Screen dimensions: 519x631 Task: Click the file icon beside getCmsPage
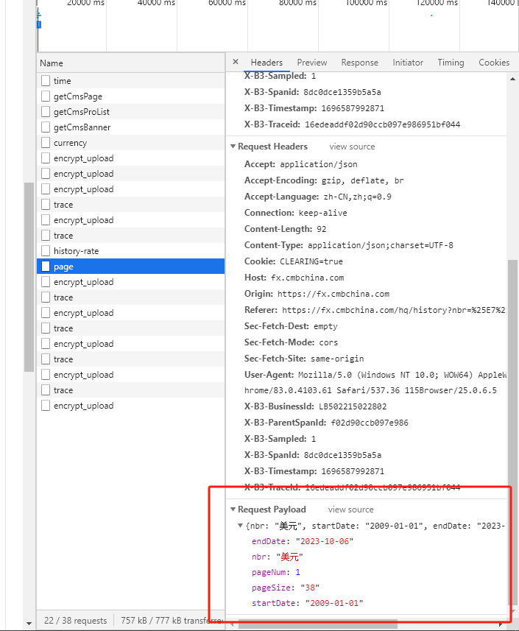[46, 96]
